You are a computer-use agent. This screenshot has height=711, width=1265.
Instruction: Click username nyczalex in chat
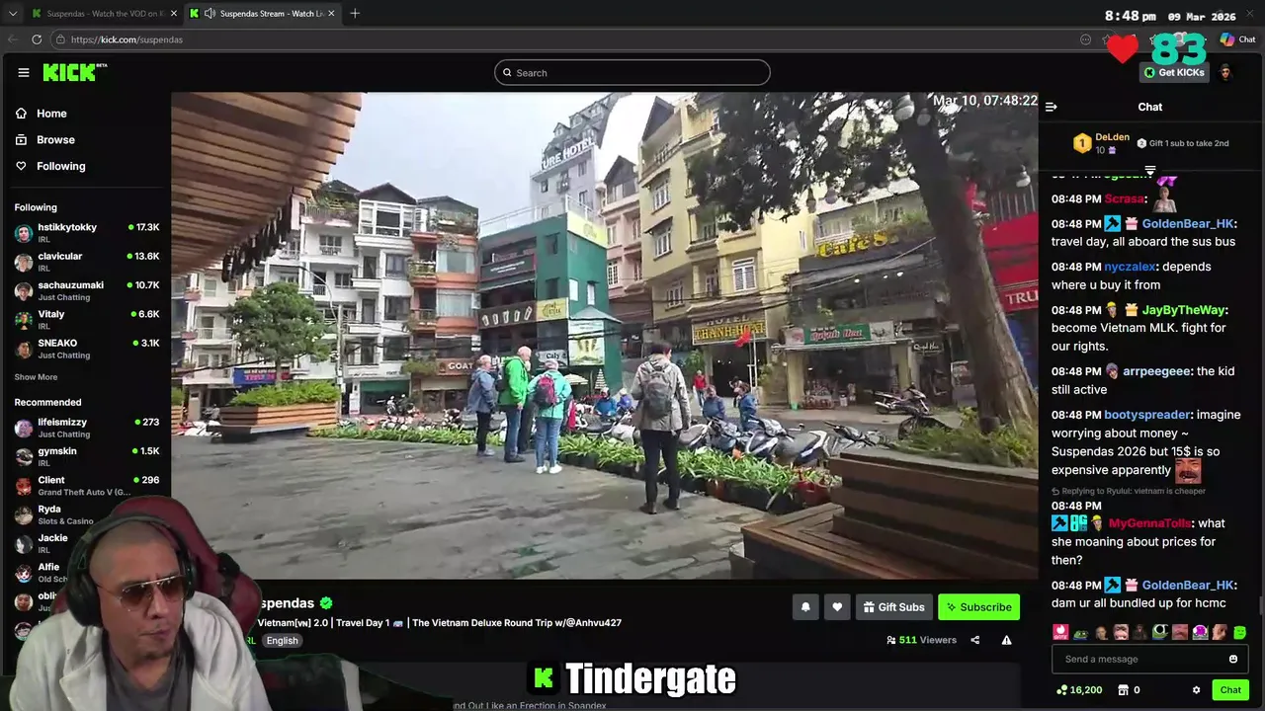coord(1131,267)
